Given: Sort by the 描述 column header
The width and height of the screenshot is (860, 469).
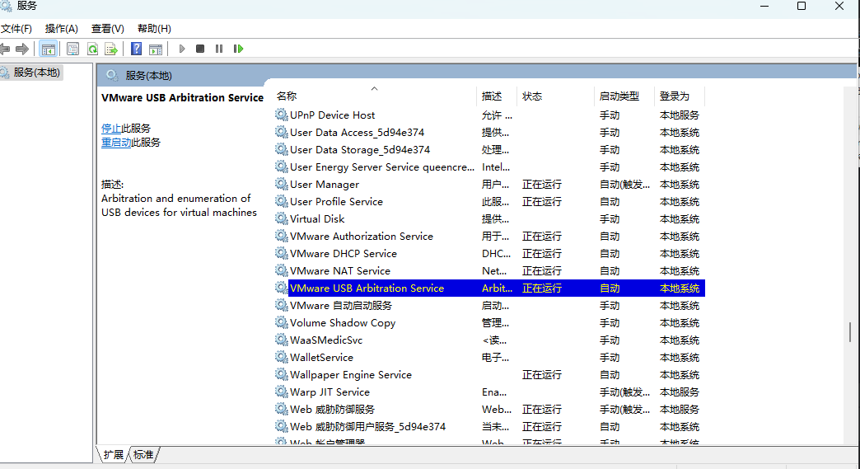Looking at the screenshot, I should (x=497, y=96).
